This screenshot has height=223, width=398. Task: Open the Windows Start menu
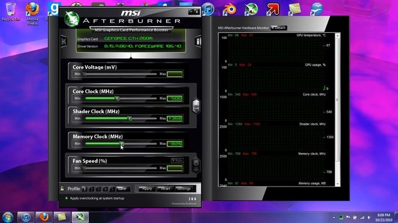coord(7,217)
